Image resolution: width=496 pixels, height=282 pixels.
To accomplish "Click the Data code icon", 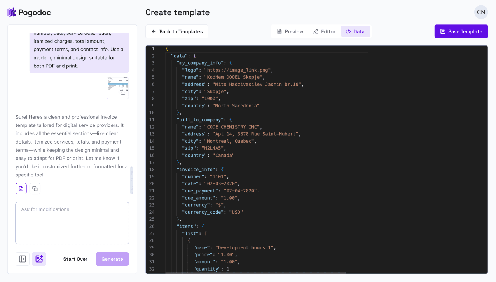I will [x=348, y=31].
